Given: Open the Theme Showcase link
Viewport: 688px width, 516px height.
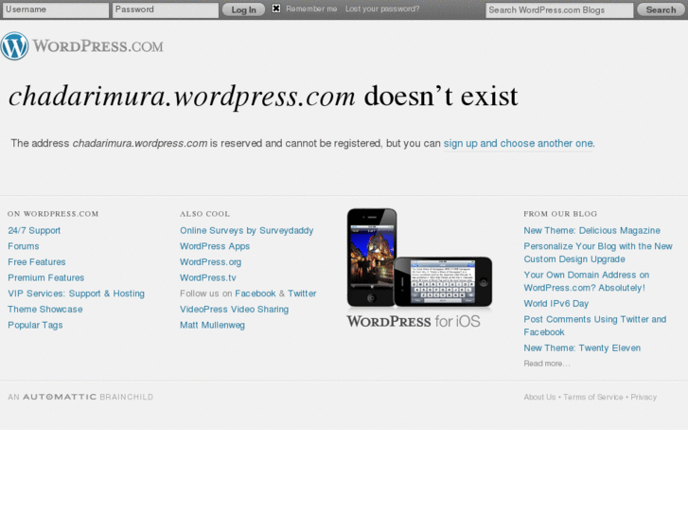Looking at the screenshot, I should click(x=45, y=310).
